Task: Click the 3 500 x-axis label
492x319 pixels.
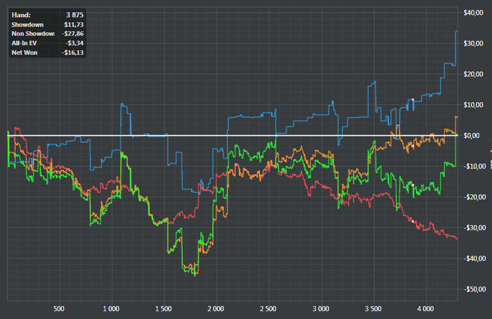Action: (x=373, y=308)
